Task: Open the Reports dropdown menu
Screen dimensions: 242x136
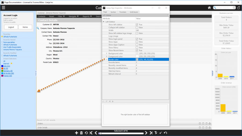Action: [87, 16]
